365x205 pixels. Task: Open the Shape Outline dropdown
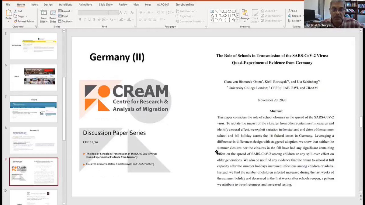(271, 16)
